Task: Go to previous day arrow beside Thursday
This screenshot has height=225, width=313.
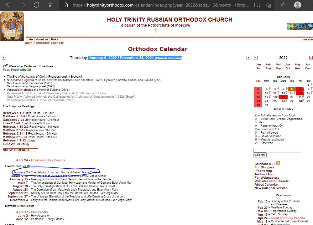Action: (x=3, y=58)
